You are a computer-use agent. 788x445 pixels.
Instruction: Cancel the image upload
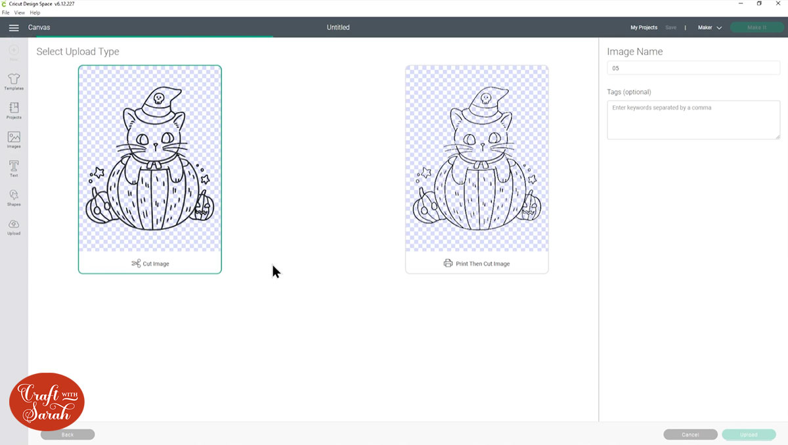[x=690, y=434]
